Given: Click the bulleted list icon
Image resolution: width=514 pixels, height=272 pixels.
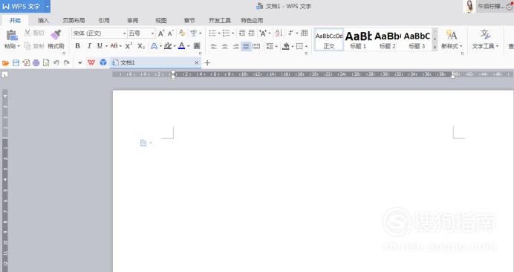Looking at the screenshot, I should click(x=212, y=33).
